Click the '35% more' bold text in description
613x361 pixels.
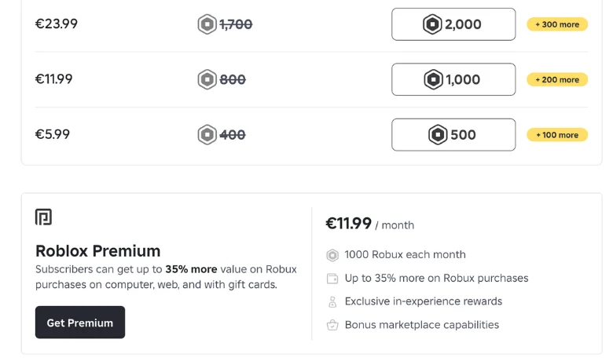[191, 269]
